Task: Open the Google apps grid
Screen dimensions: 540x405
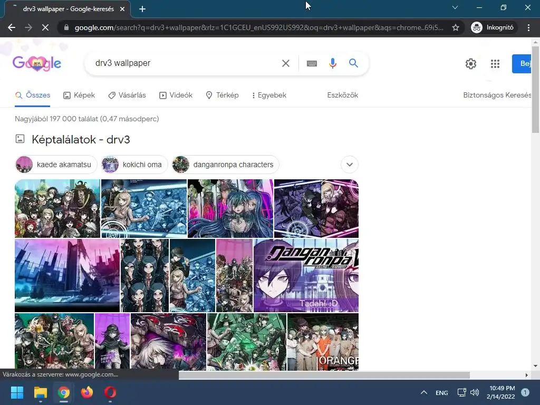Action: 495,64
